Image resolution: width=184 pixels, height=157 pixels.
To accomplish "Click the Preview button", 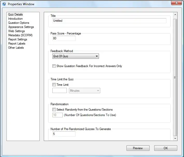I will (x=138, y=148).
